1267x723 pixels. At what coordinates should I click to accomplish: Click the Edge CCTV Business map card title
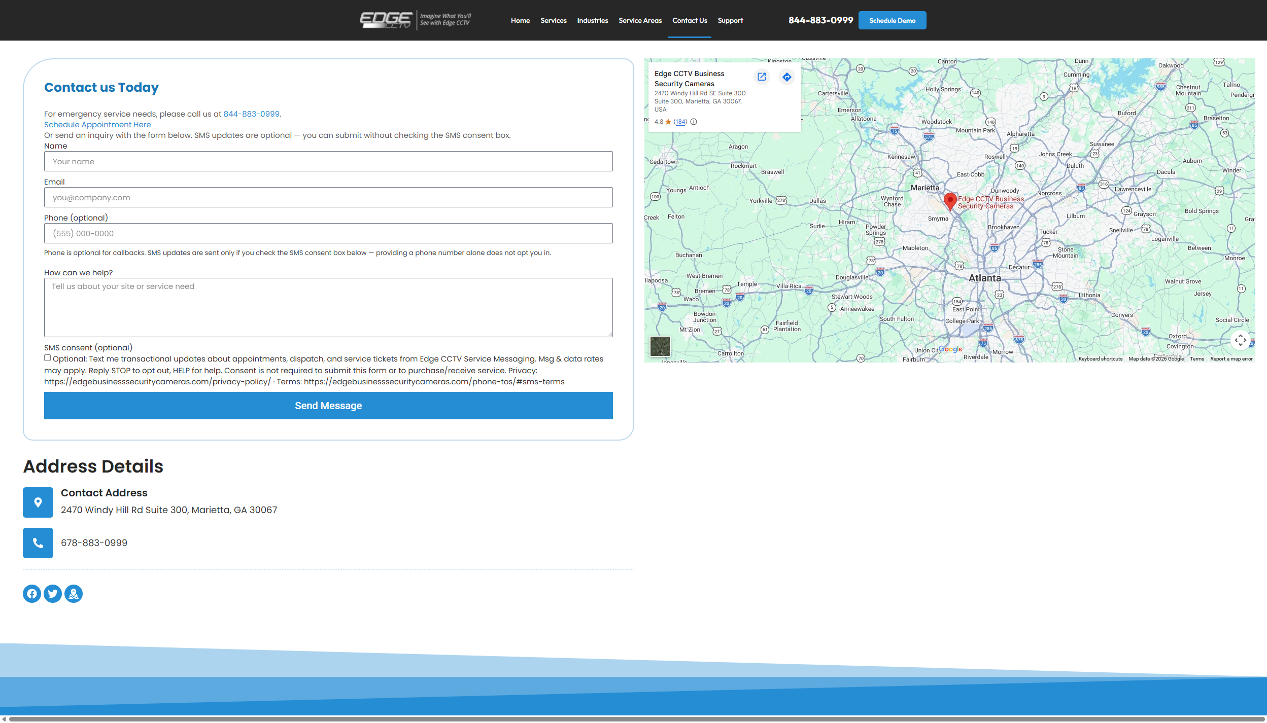tap(689, 79)
